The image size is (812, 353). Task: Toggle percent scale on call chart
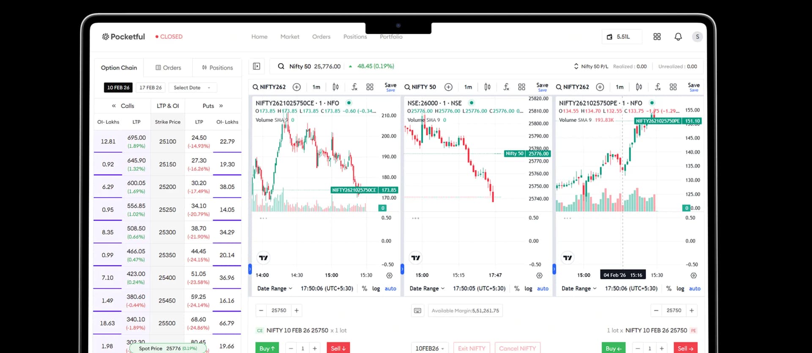pos(365,289)
